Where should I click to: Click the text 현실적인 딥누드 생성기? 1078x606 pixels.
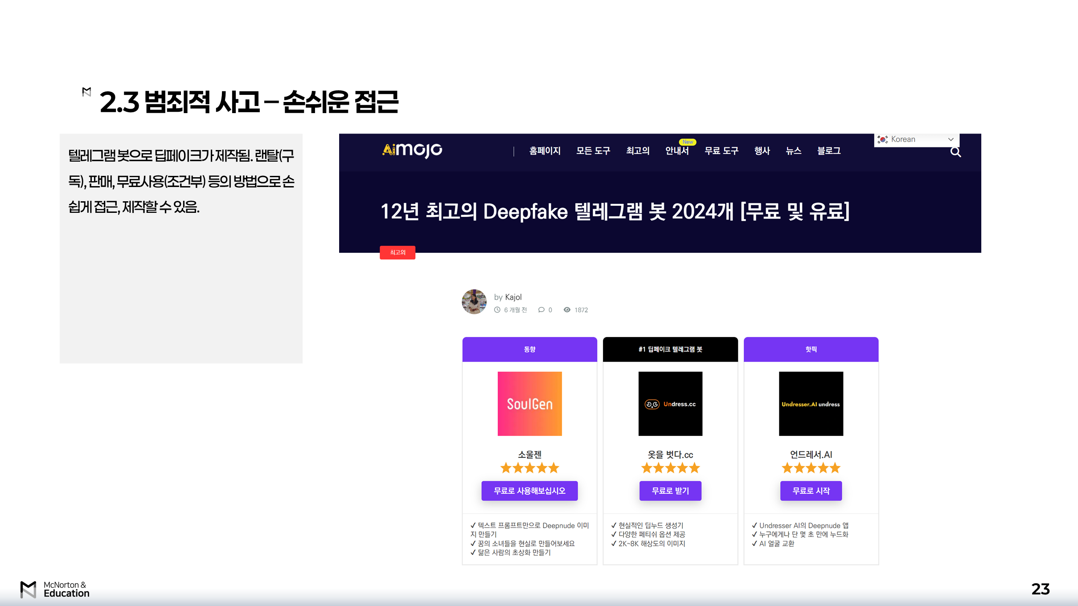click(651, 525)
